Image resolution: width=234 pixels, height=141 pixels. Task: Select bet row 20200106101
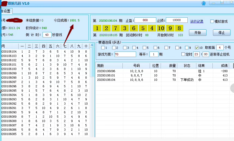click(x=163, y=75)
